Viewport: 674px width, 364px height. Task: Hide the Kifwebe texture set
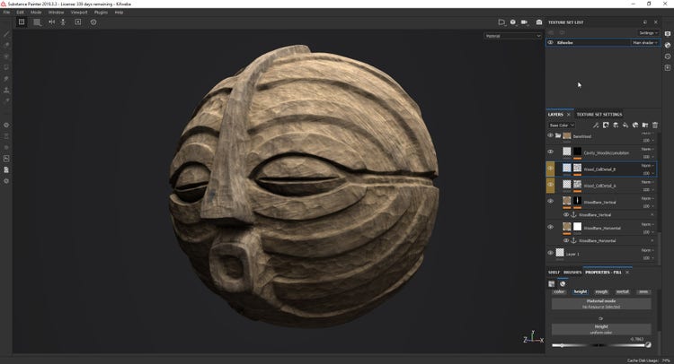pyautogui.click(x=551, y=42)
